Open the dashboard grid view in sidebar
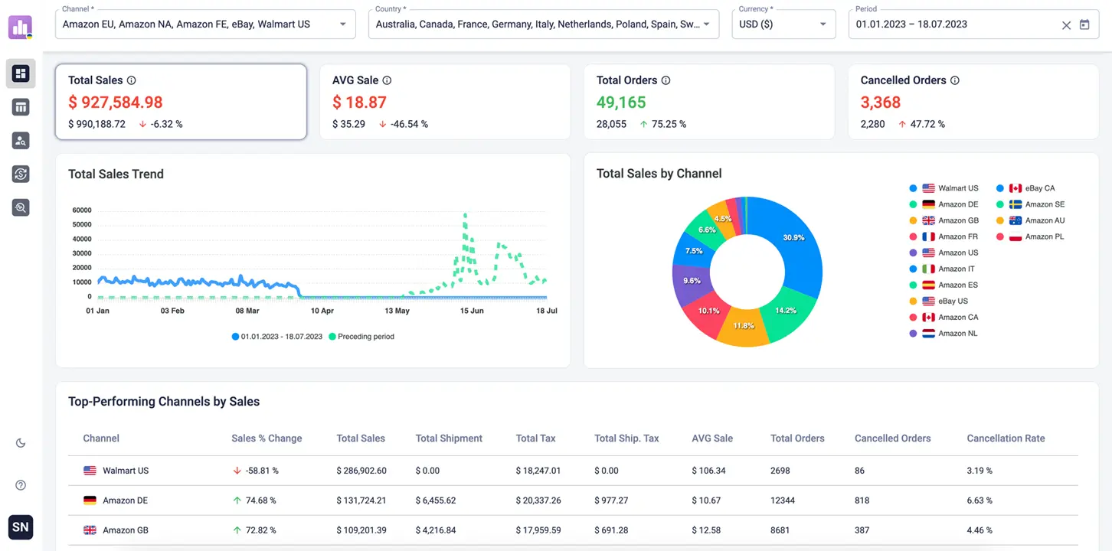Viewport: 1112px width, 551px height. click(21, 73)
